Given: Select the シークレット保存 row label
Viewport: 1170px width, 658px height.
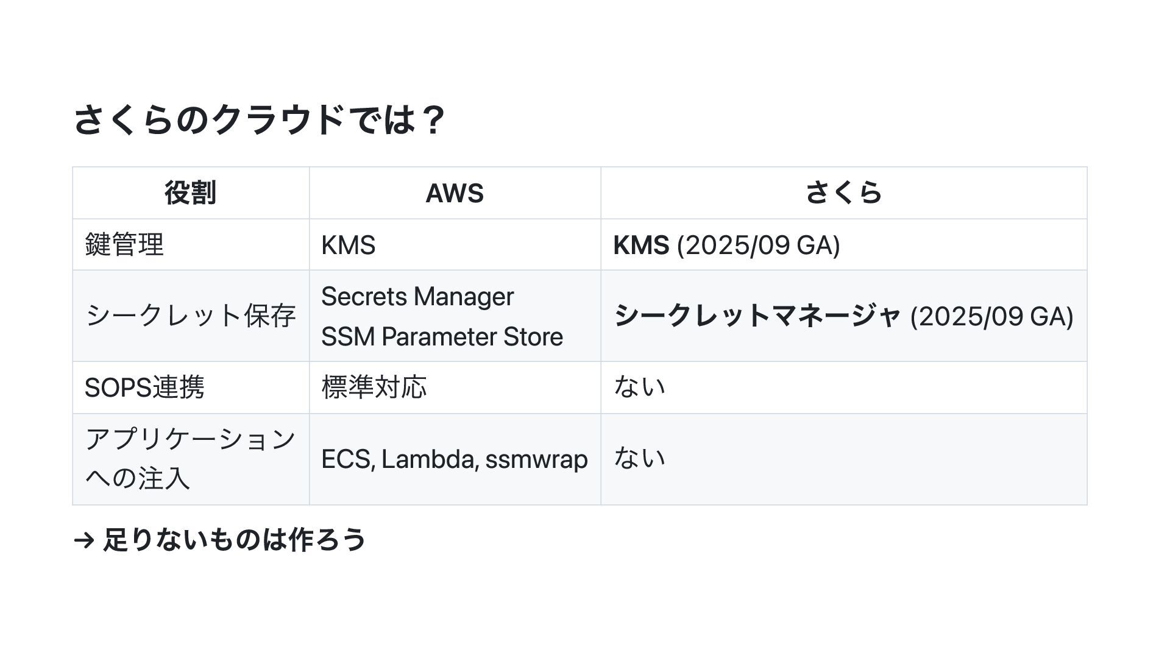Looking at the screenshot, I should click(x=190, y=316).
